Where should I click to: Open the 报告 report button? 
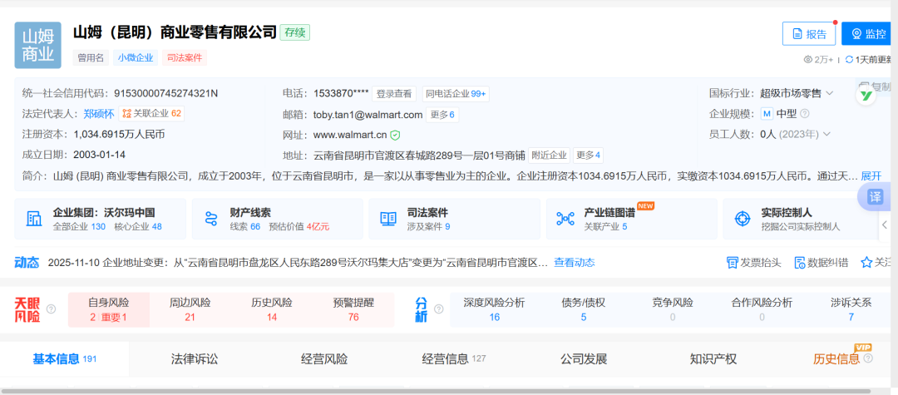click(x=809, y=34)
